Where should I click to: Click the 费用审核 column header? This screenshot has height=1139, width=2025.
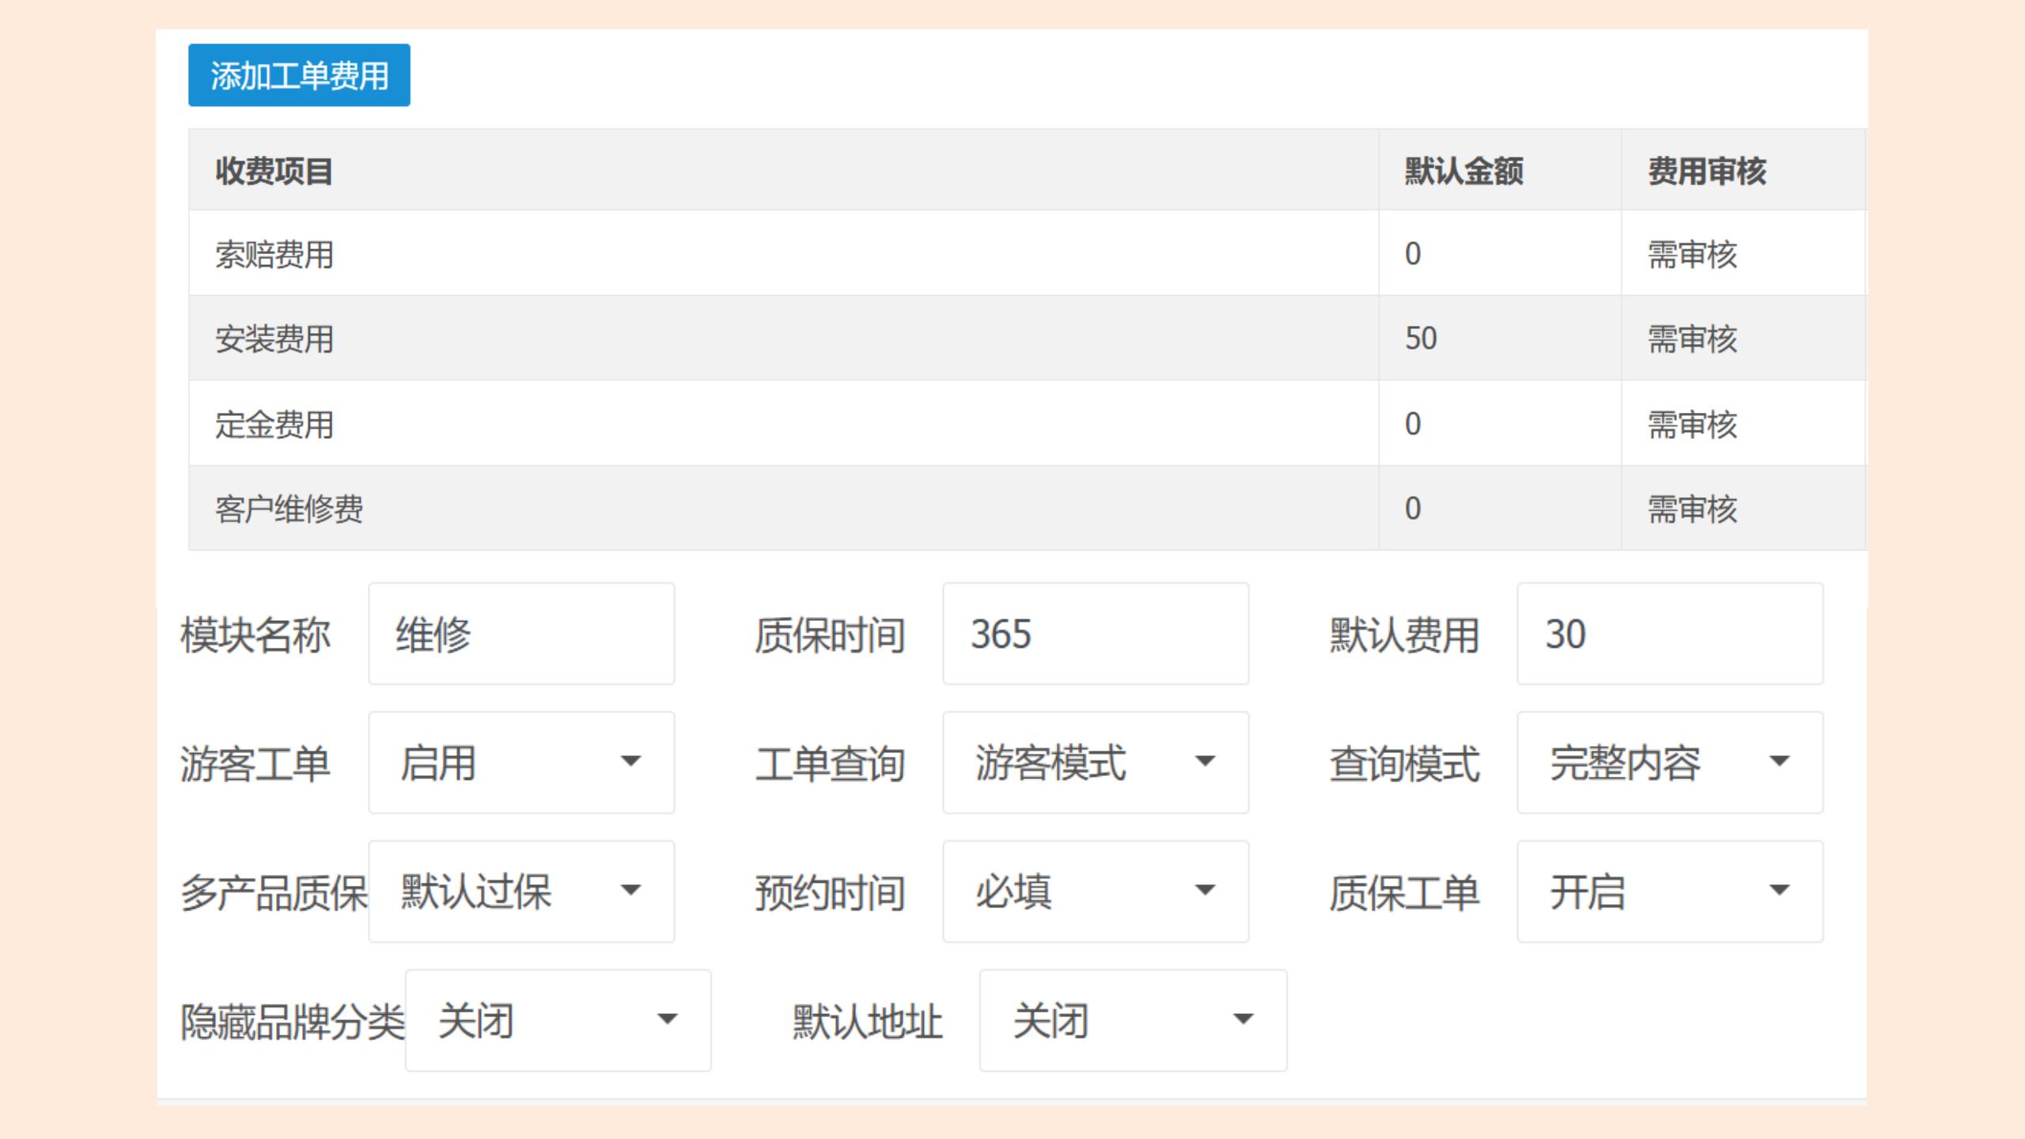coord(1706,171)
